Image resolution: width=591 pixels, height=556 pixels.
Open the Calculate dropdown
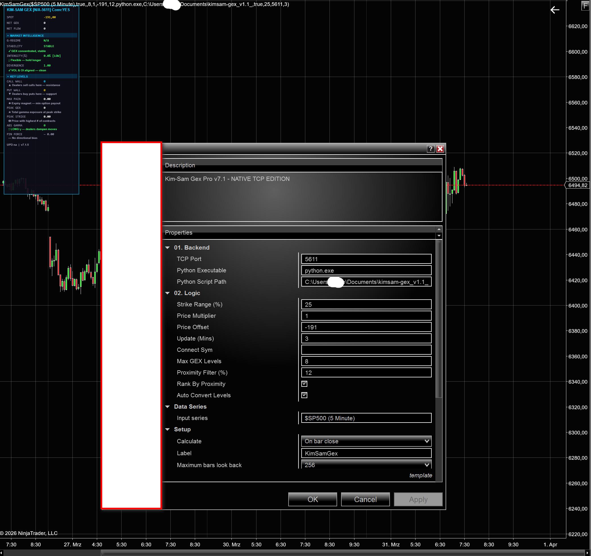(x=366, y=441)
